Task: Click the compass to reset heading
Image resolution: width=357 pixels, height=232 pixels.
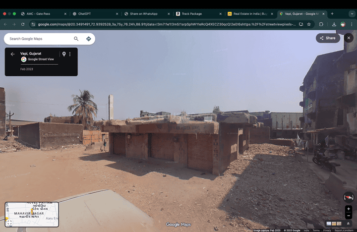Action: pyautogui.click(x=349, y=197)
